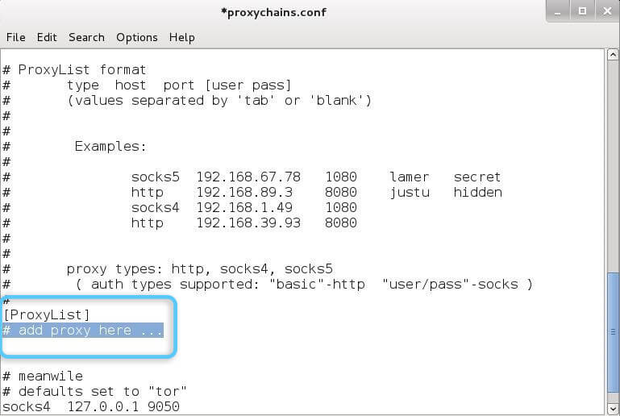The width and height of the screenshot is (620, 416).
Task: Click the 'Examples:' comment text
Action: 110,147
